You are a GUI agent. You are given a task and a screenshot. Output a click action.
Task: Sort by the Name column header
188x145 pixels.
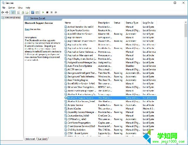click(x=68, y=23)
